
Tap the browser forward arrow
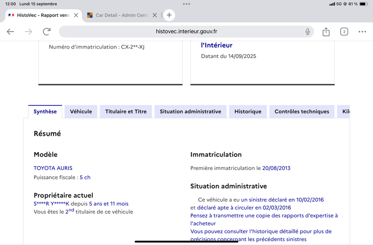pyautogui.click(x=28, y=32)
